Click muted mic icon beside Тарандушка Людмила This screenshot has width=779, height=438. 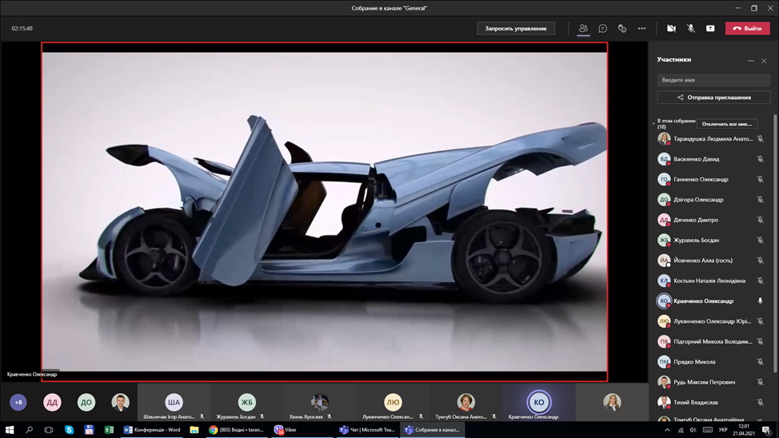(x=760, y=138)
